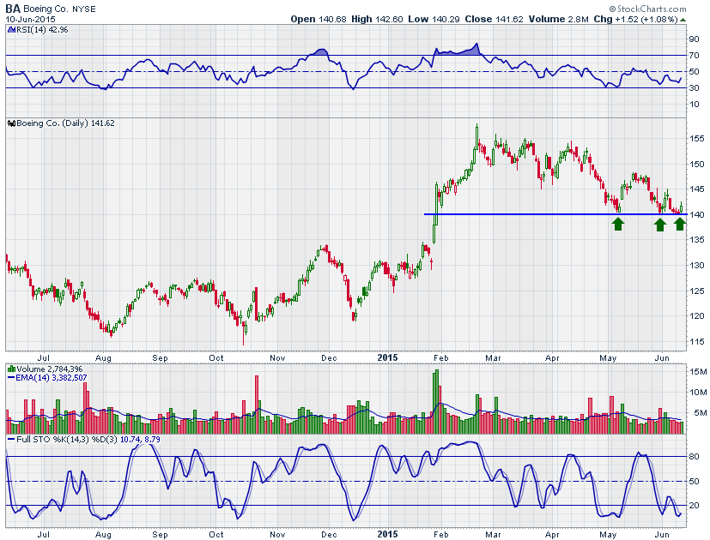Screen dimensions: 710x540
Task: Click the Volume 2.8M header value
Action: tap(558, 20)
